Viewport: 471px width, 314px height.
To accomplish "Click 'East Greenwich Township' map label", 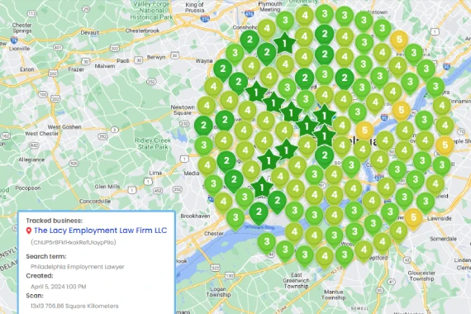I will coord(296,281).
